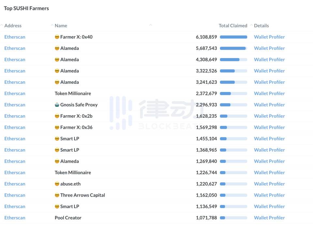The width and height of the screenshot is (313, 226).
Task: Click the 2,296,933 claimed amount
Action: point(206,105)
